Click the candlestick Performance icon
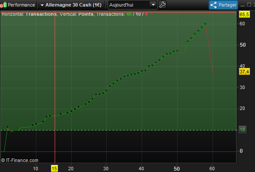The image size is (255, 172). point(3,5)
